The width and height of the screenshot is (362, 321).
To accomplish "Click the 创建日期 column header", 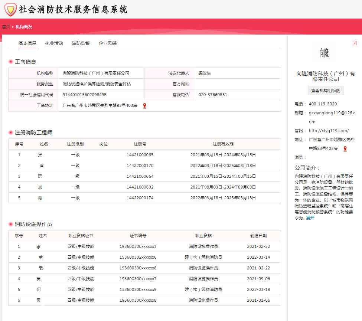I will click(x=258, y=236).
